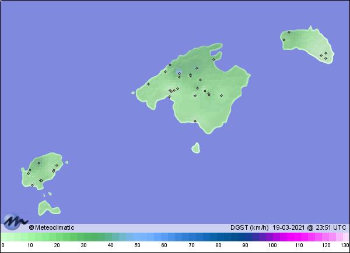Click the southernmost station marker on Mallorca
This screenshot has width=350, height=253.
195,121
